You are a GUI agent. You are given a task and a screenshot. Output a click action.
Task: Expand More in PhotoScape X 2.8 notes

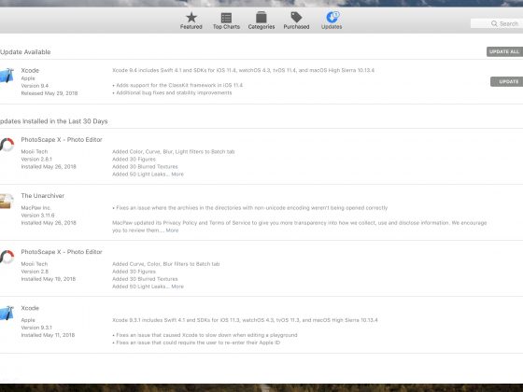[177, 287]
